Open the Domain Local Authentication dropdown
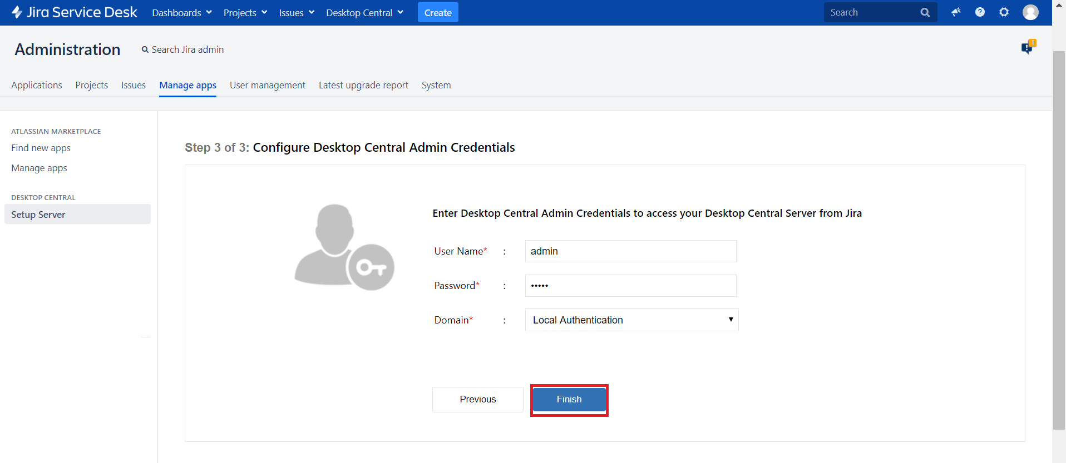This screenshot has height=463, width=1066. tap(631, 320)
